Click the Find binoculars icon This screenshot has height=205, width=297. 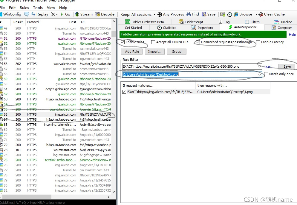click(188, 14)
